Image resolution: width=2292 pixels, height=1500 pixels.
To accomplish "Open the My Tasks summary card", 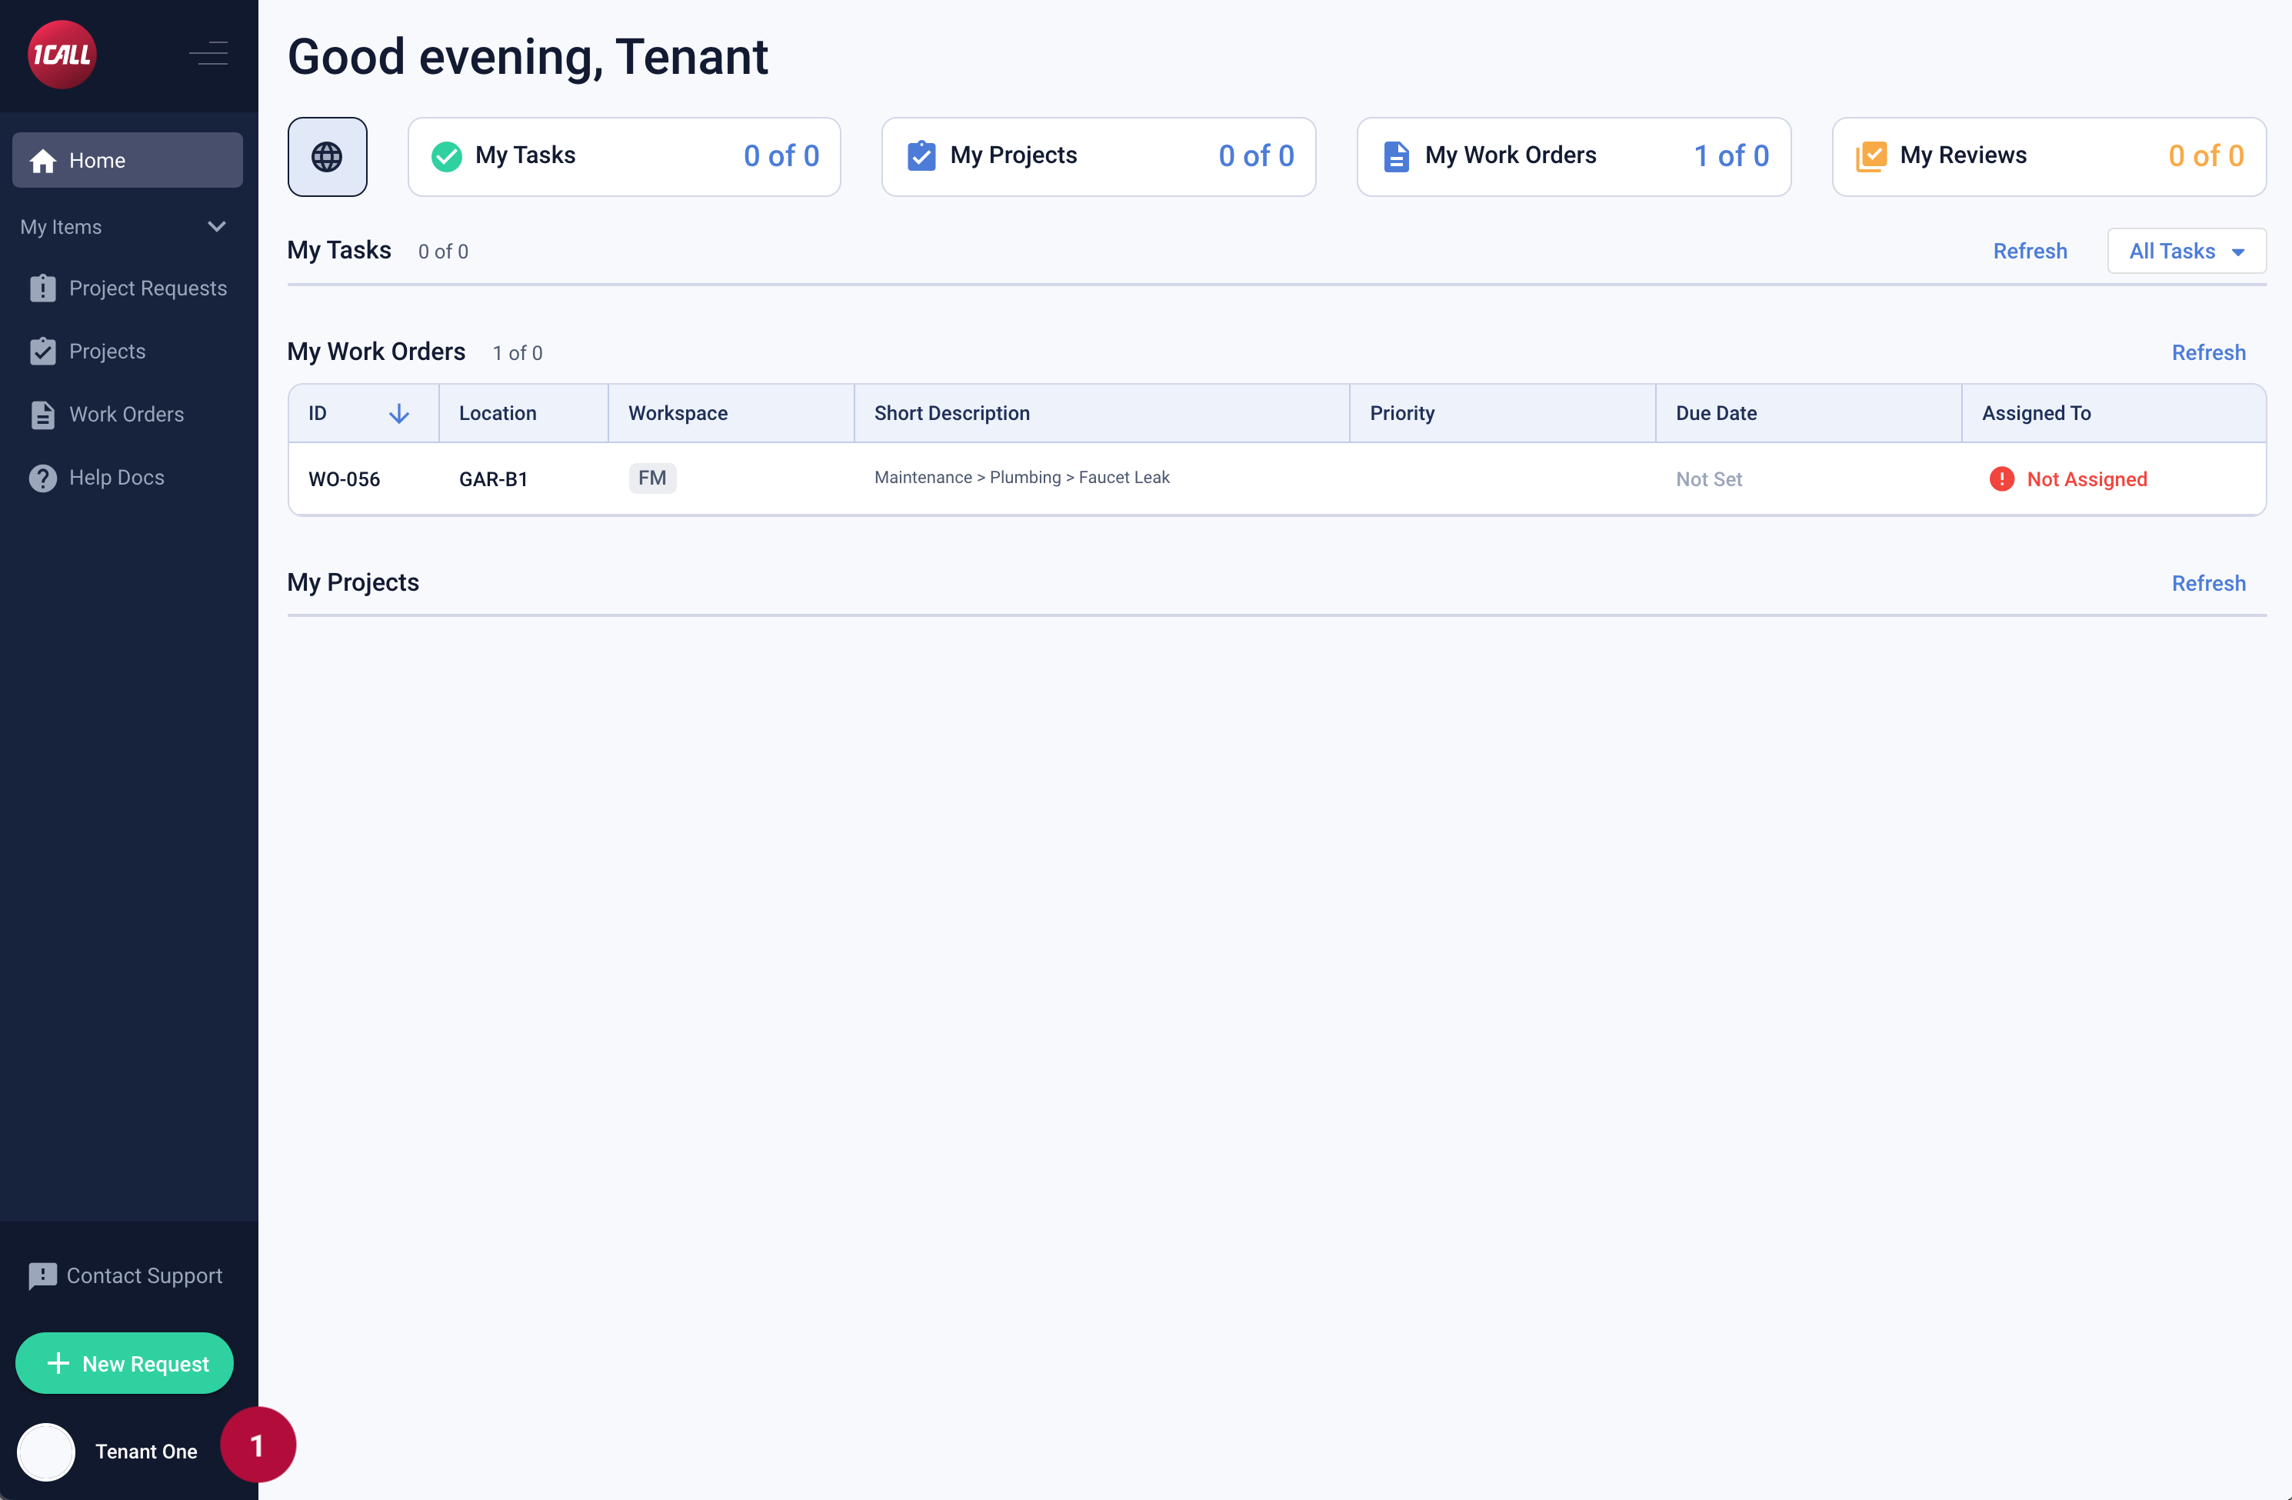I will pyautogui.click(x=624, y=157).
